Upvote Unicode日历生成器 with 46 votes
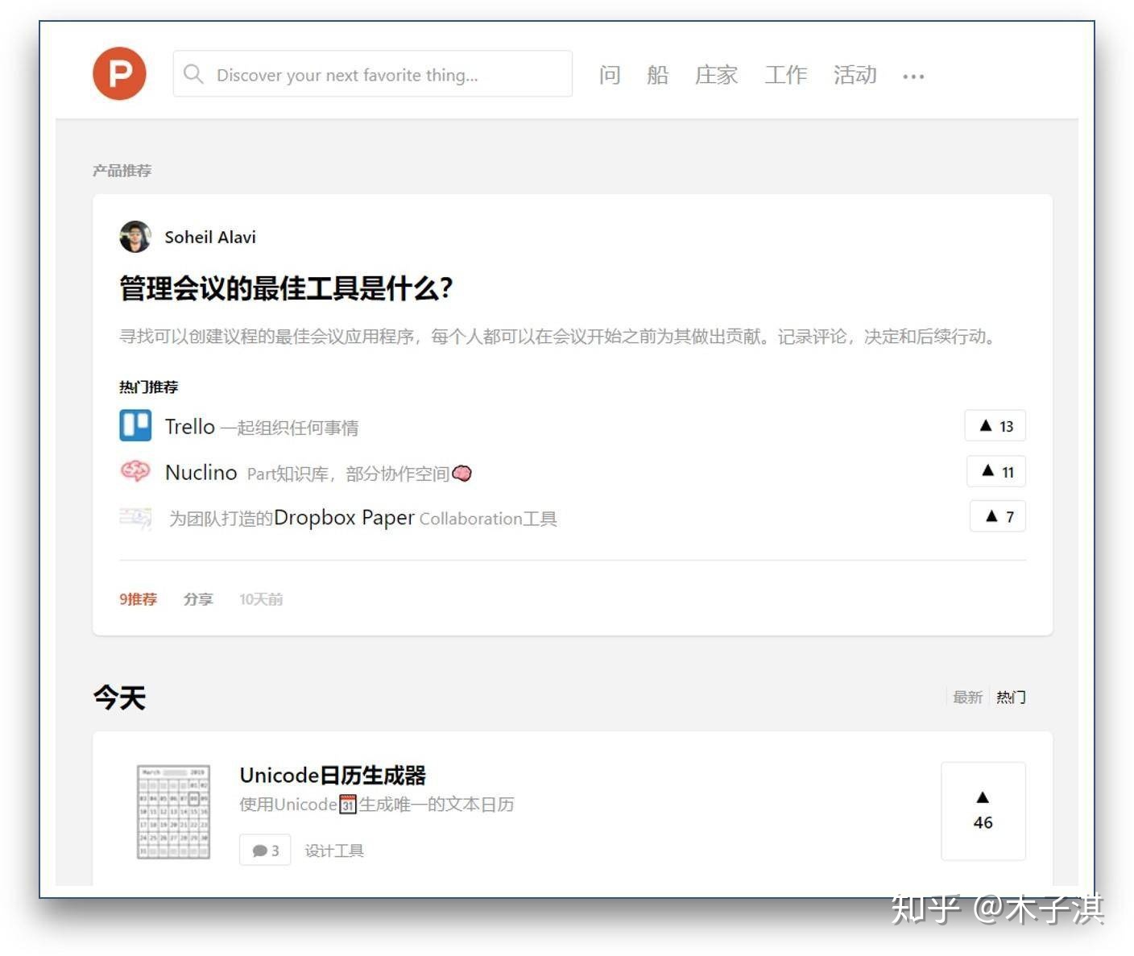The width and height of the screenshot is (1134, 956). (x=983, y=811)
